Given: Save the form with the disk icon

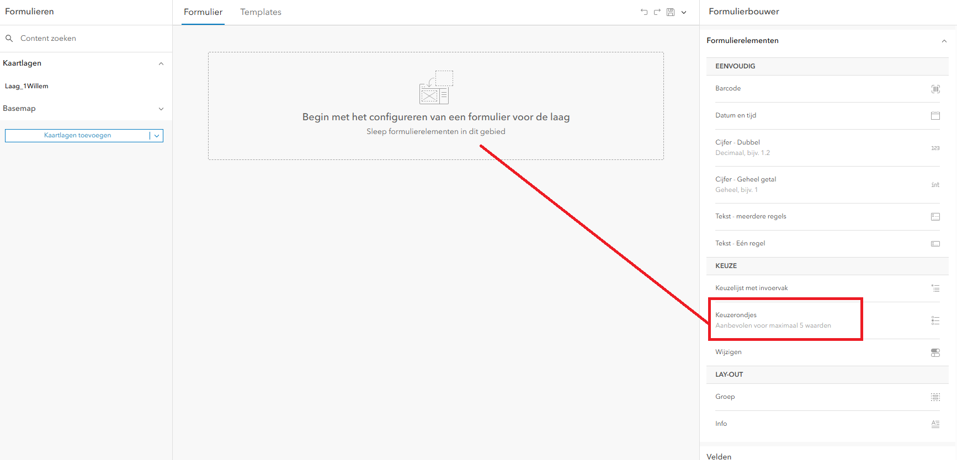Looking at the screenshot, I should pyautogui.click(x=671, y=12).
